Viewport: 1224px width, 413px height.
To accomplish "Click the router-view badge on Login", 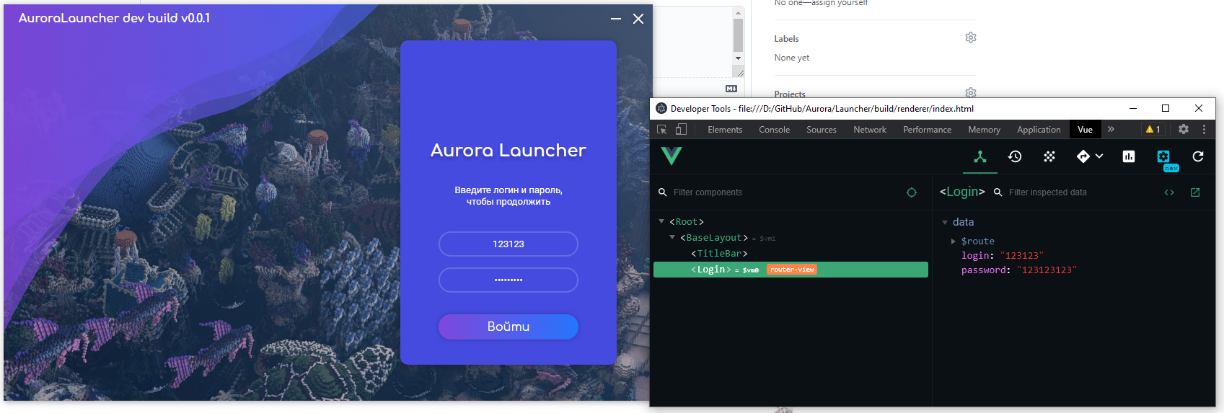I will (792, 270).
